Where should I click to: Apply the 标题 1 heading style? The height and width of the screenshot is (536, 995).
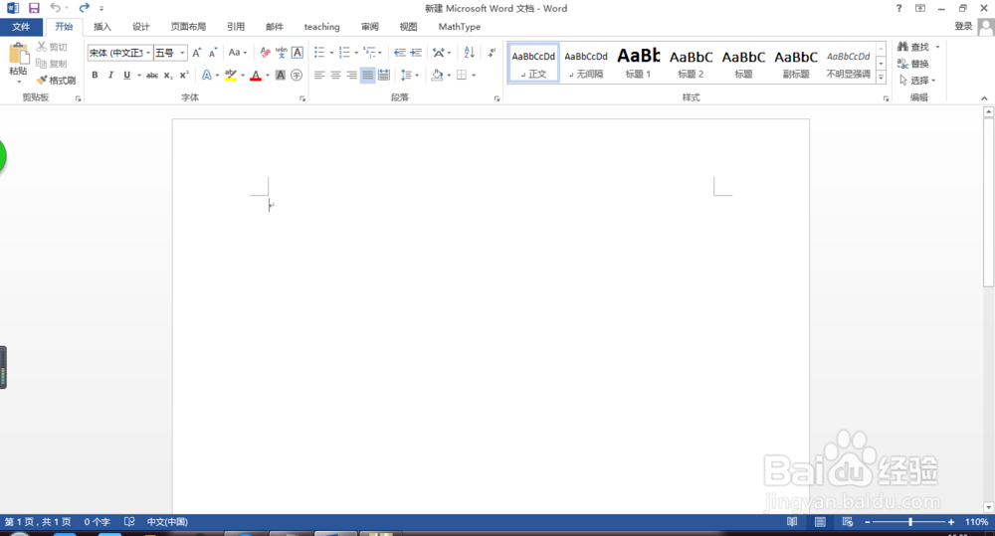[x=639, y=63]
